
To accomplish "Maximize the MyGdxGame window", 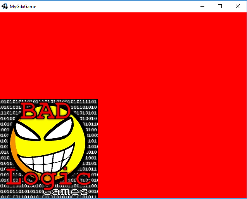I will [x=220, y=7].
